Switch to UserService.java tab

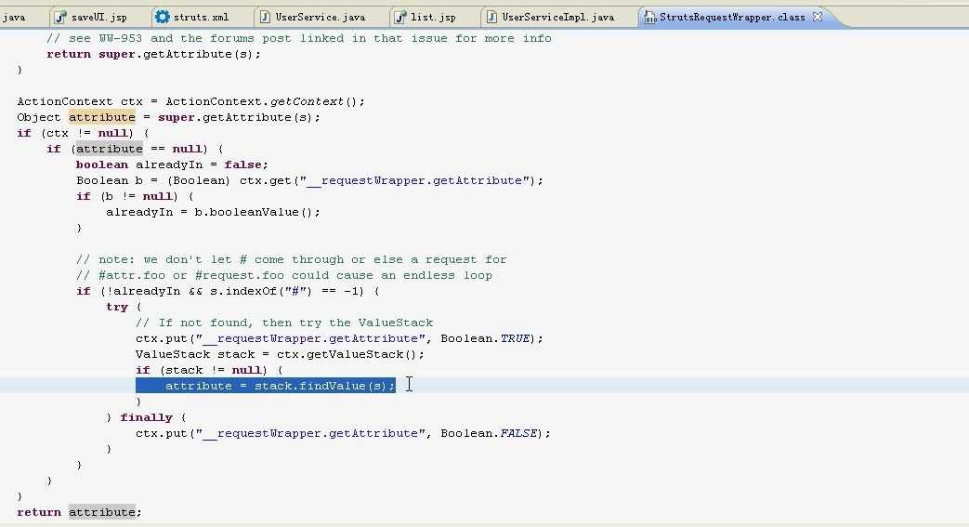pos(312,17)
